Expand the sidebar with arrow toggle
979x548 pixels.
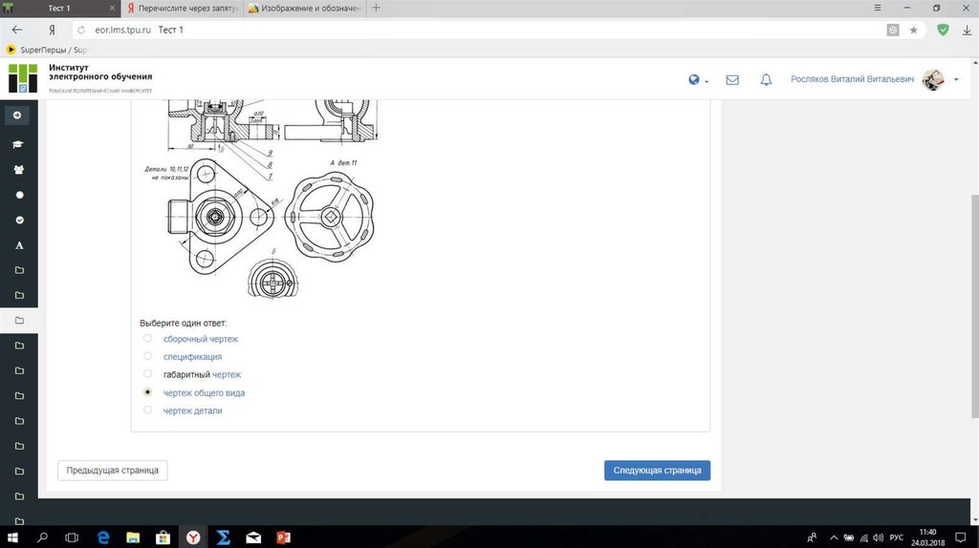click(17, 115)
